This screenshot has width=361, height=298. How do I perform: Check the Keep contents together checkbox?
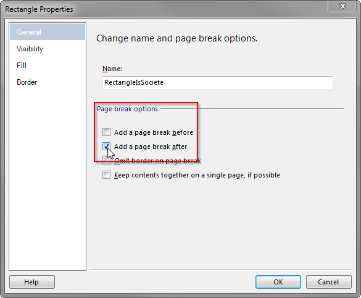pyautogui.click(x=106, y=175)
